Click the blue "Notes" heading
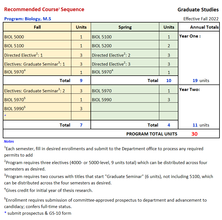The height and width of the screenshot is (220, 222). coord(9,141)
